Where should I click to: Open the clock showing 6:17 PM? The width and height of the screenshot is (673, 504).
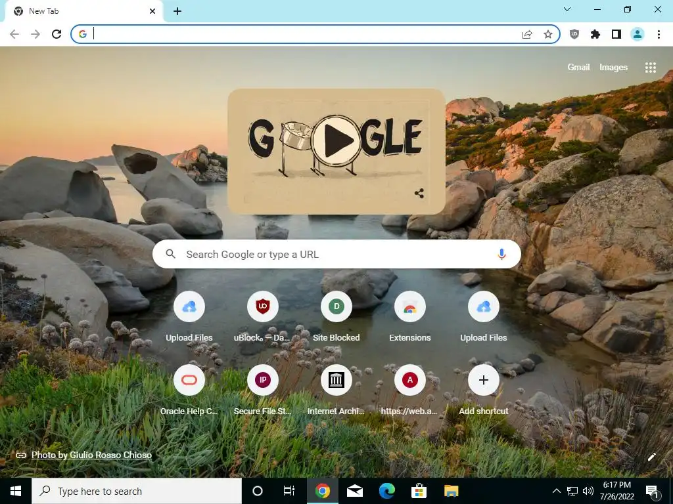[617, 491]
